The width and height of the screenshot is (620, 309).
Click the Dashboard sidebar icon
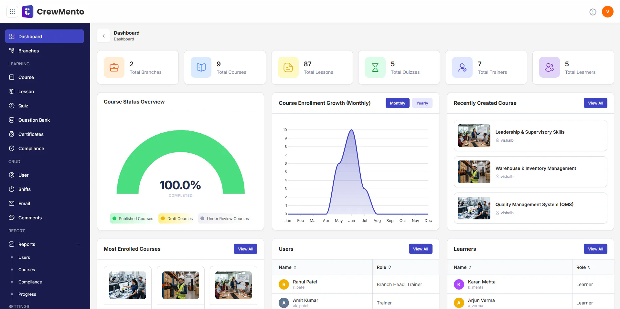[12, 37]
